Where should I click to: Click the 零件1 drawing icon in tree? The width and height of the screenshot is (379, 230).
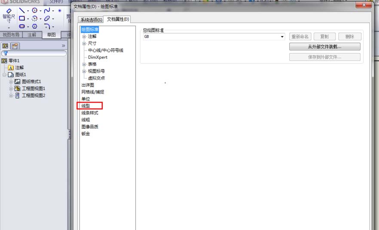pyautogui.click(x=4, y=61)
